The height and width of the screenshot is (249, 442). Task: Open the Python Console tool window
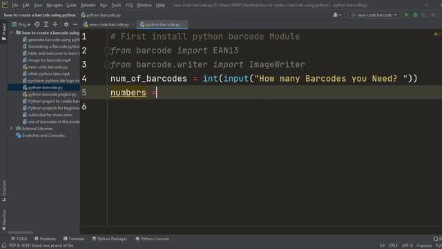(x=152, y=239)
